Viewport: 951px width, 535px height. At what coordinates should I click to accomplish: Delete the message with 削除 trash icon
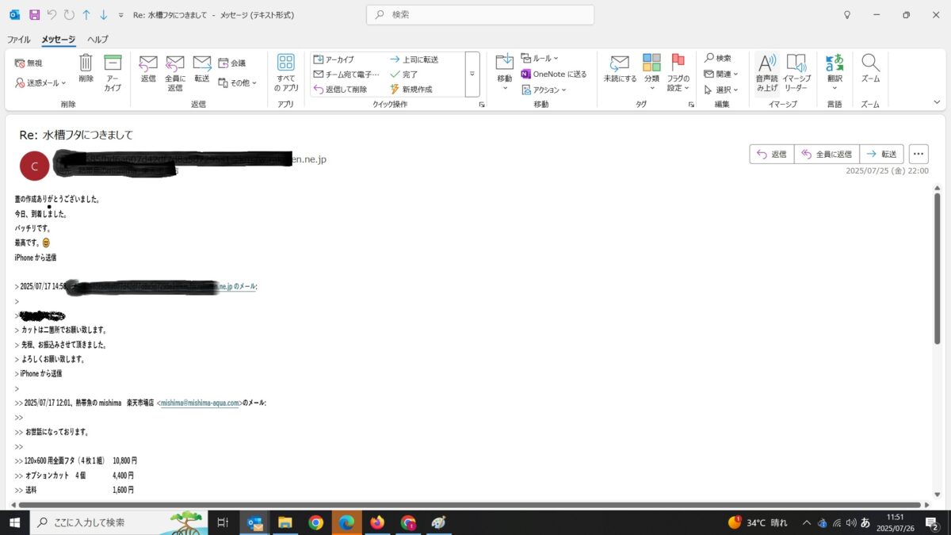click(86, 69)
